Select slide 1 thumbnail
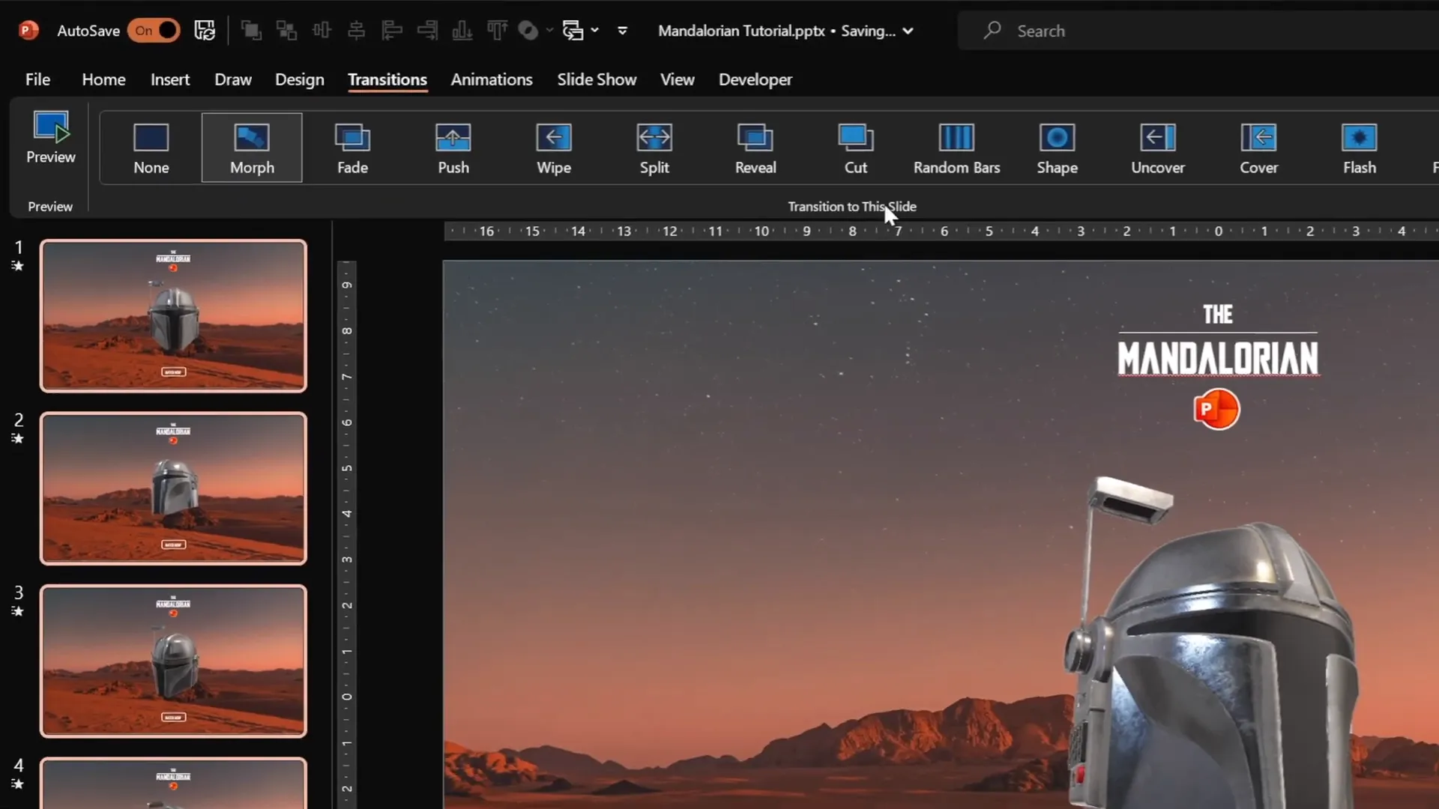1439x809 pixels. 173,316
